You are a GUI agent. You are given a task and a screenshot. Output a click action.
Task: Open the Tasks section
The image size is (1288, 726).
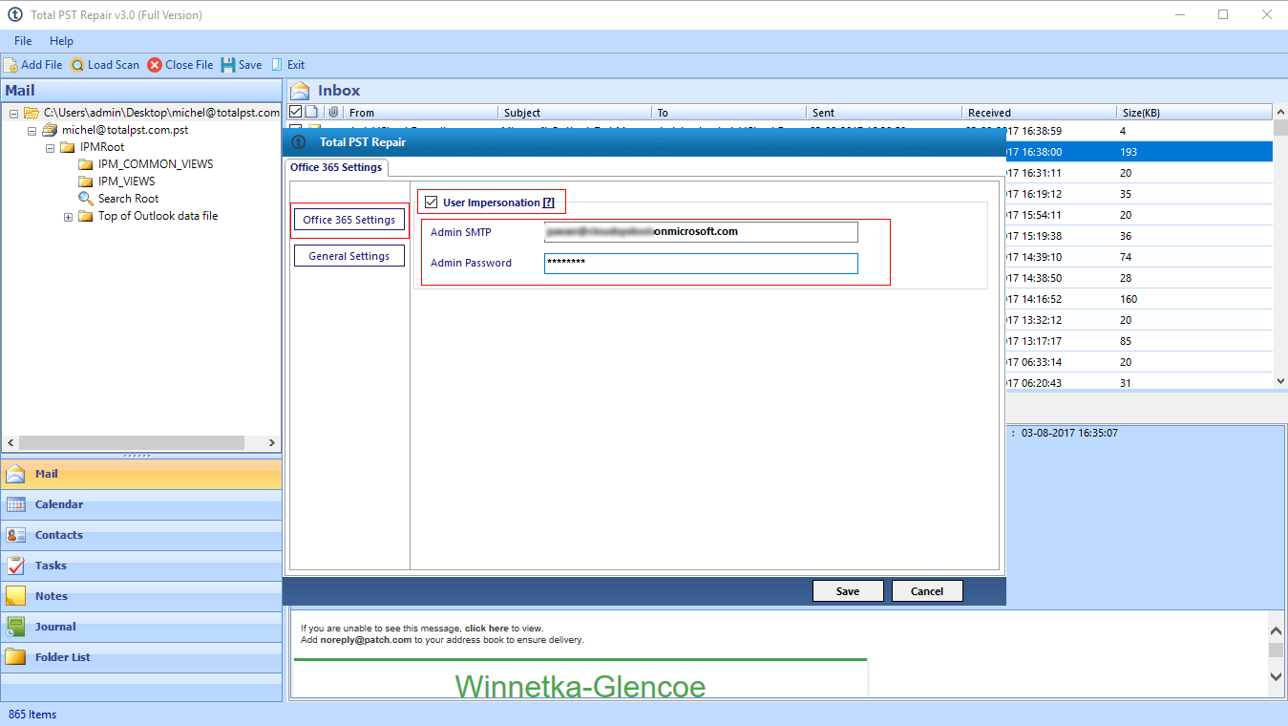click(141, 566)
